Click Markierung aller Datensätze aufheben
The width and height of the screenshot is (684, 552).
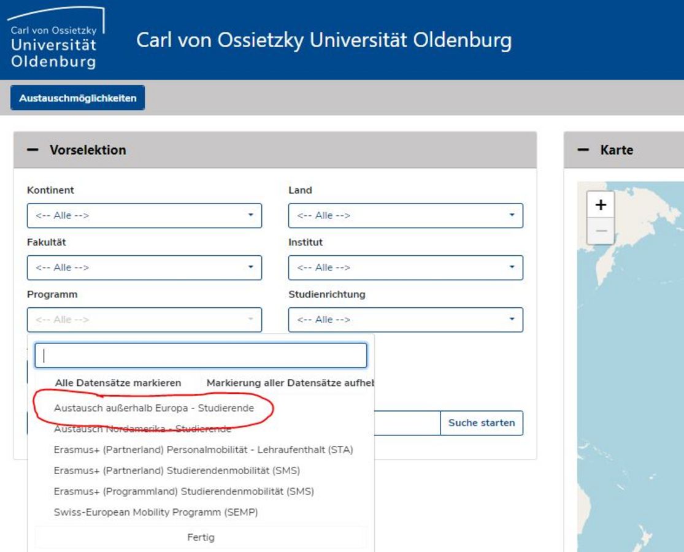[290, 383]
